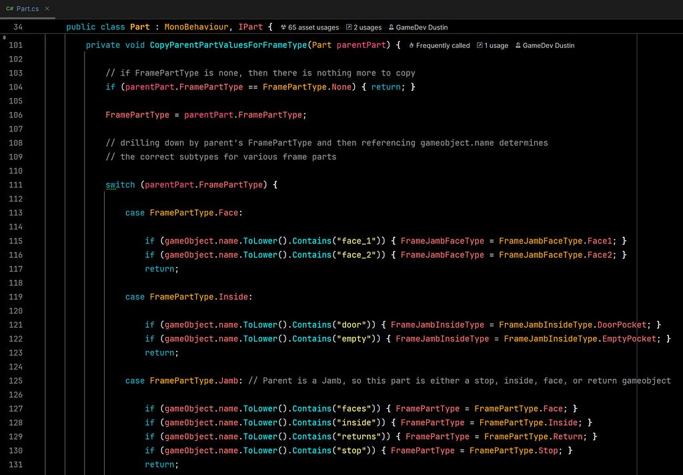
Task: Click FramePartType.Stop on line 130
Action: pos(514,450)
